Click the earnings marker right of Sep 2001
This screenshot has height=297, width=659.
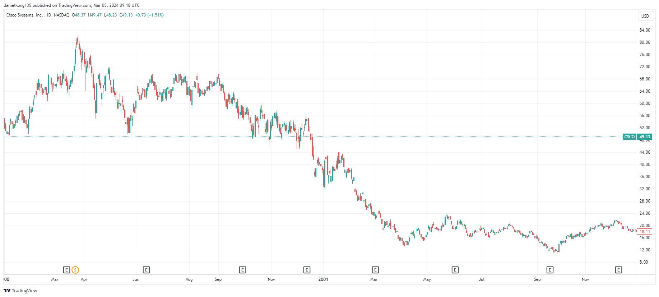[550, 270]
